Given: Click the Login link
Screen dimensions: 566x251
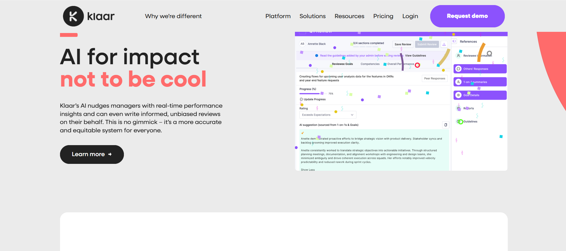Looking at the screenshot, I should click(x=410, y=16).
